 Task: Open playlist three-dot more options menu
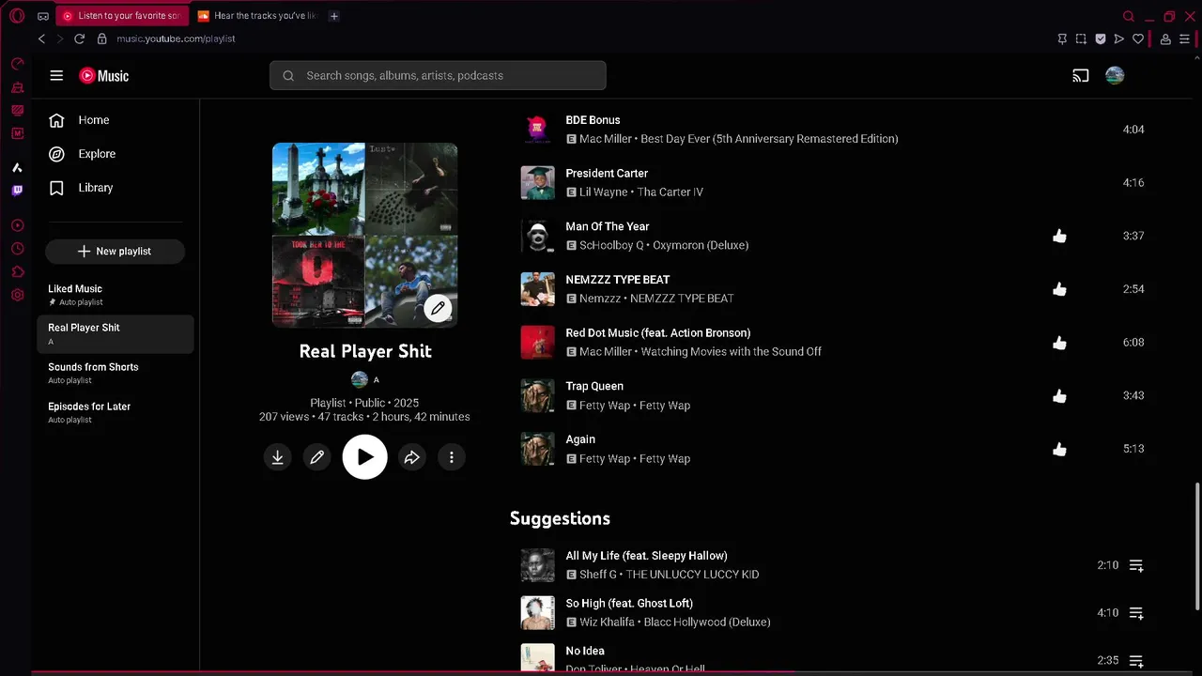(x=451, y=457)
